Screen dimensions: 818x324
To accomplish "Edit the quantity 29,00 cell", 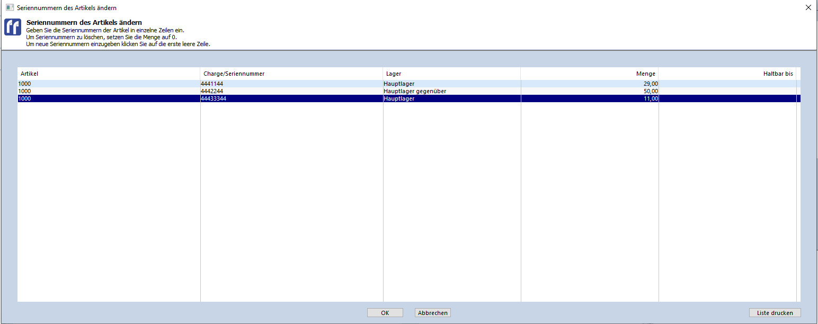I will (647, 84).
